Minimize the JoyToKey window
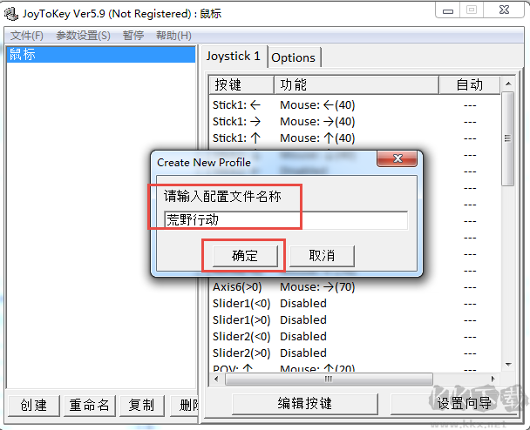The width and height of the screenshot is (530, 430). [x=448, y=10]
